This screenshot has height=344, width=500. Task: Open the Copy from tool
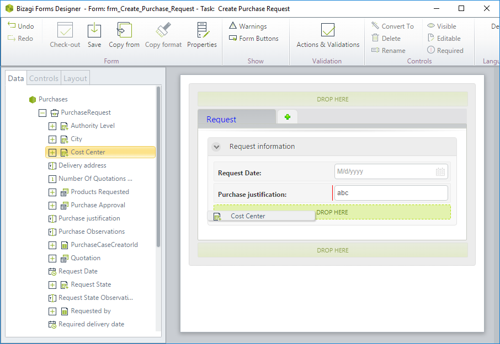tap(124, 35)
